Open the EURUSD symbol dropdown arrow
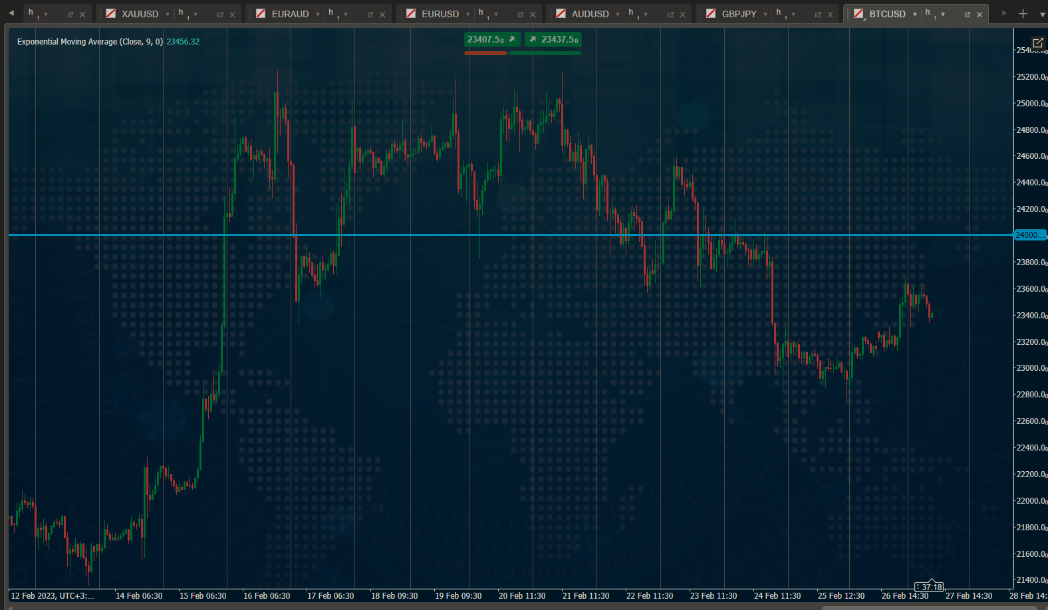The height and width of the screenshot is (610, 1048). coord(468,15)
